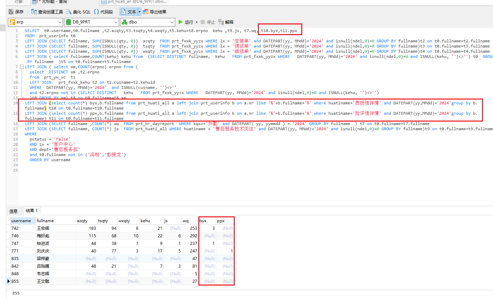Collapse the code fold at line 7
This screenshot has height=299, width=493.
[x=21, y=67]
